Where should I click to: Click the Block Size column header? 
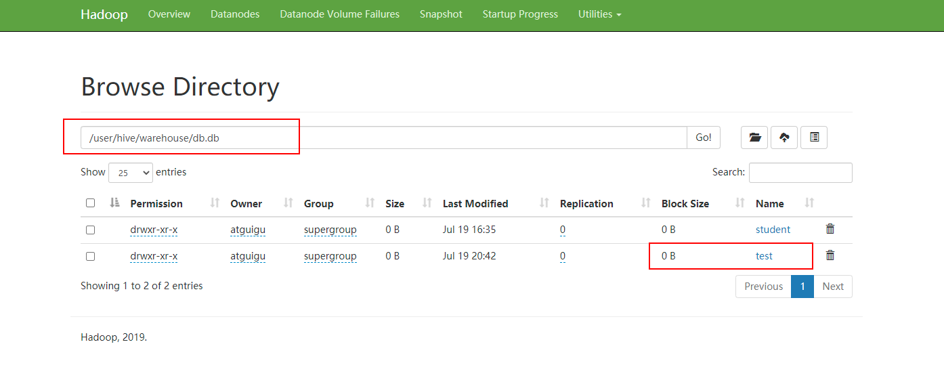coord(685,203)
